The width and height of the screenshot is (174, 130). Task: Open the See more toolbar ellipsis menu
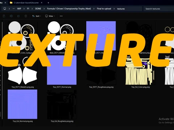[61, 16]
